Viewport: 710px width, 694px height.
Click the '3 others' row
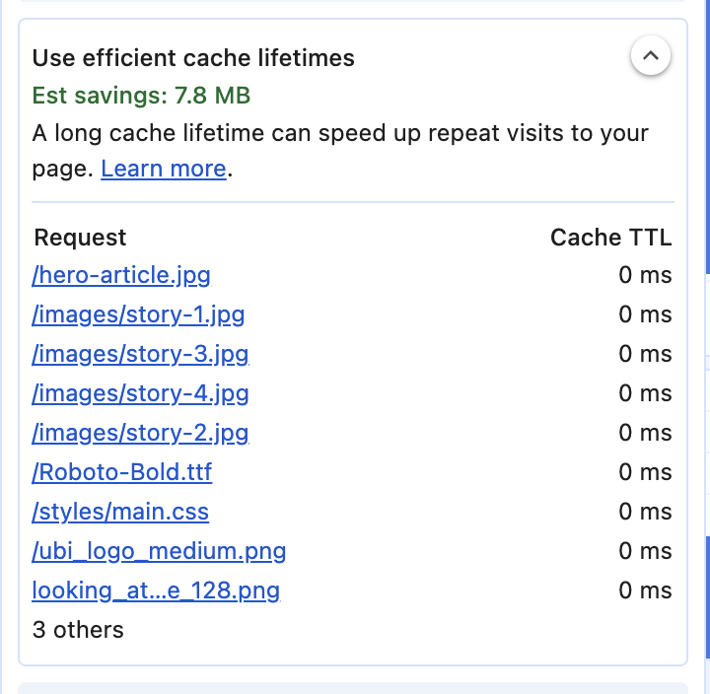coord(78,630)
